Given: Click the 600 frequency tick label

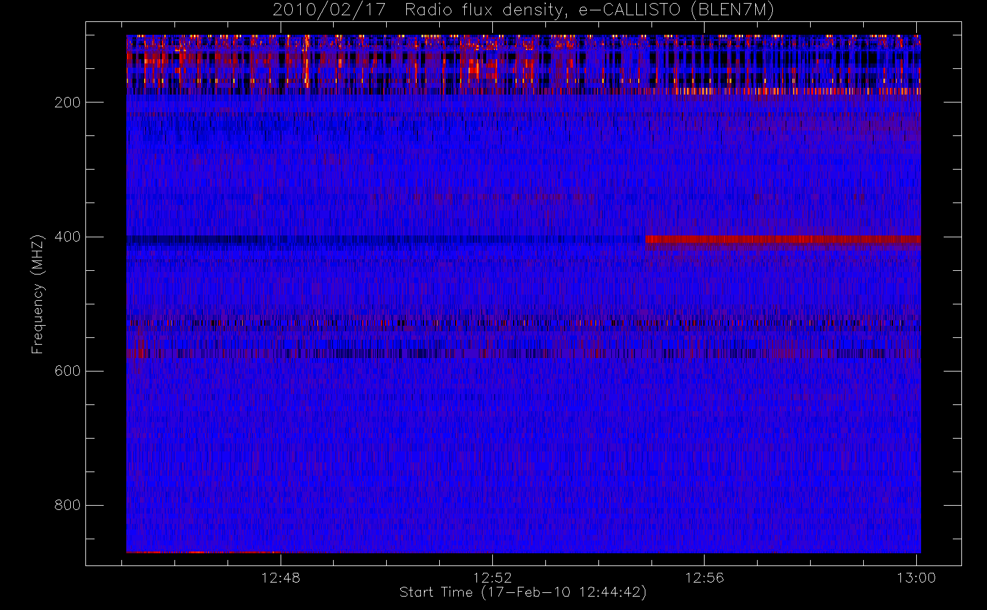Looking at the screenshot, I should [x=68, y=371].
